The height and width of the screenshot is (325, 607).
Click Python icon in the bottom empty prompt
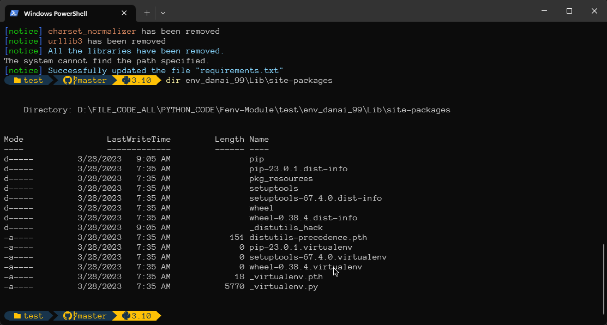coord(126,316)
